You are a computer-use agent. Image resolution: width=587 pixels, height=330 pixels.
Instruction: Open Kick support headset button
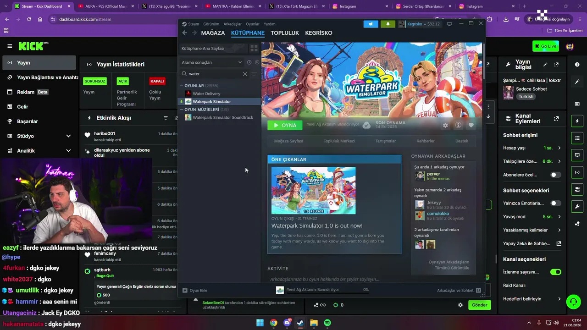[573, 302]
